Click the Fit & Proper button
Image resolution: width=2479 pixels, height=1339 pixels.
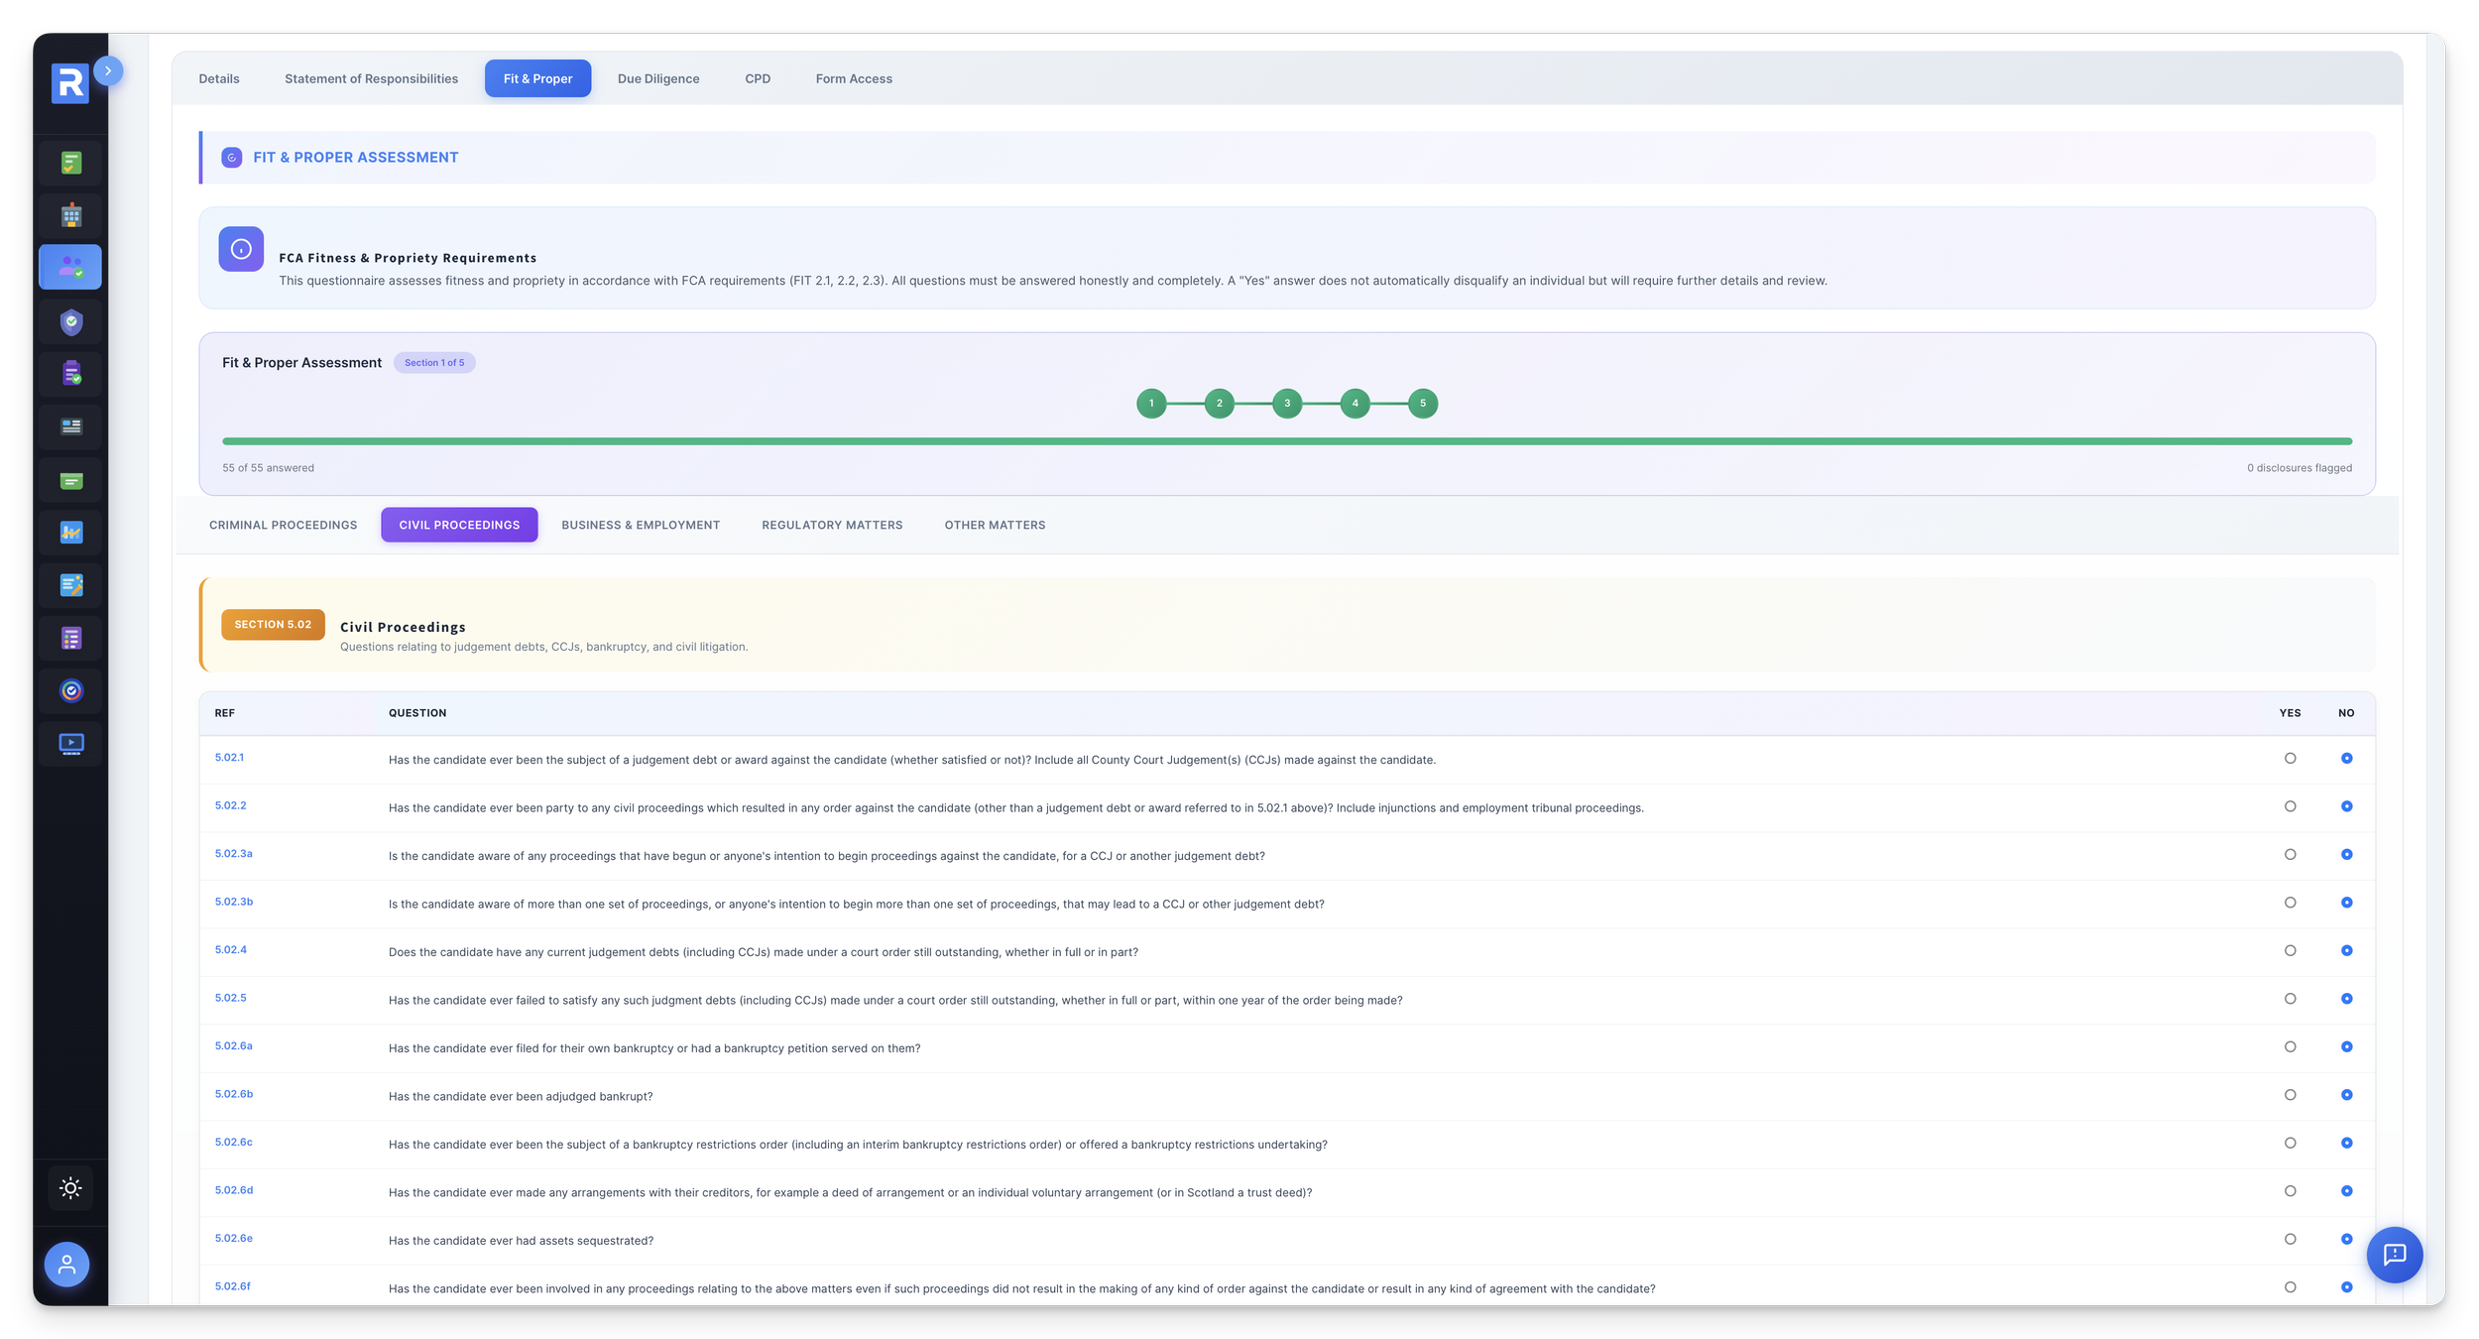(537, 78)
